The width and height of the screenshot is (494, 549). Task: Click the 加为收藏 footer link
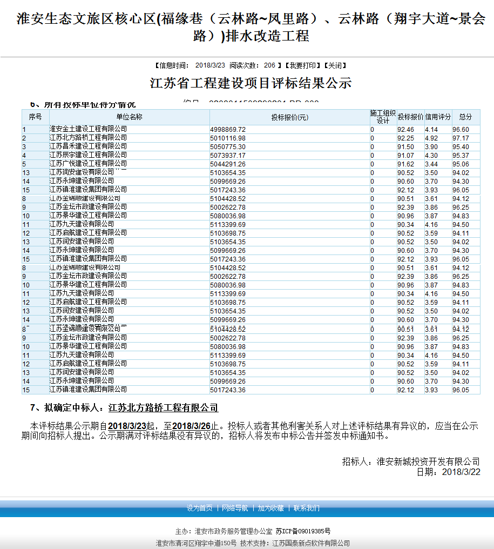[270, 508]
